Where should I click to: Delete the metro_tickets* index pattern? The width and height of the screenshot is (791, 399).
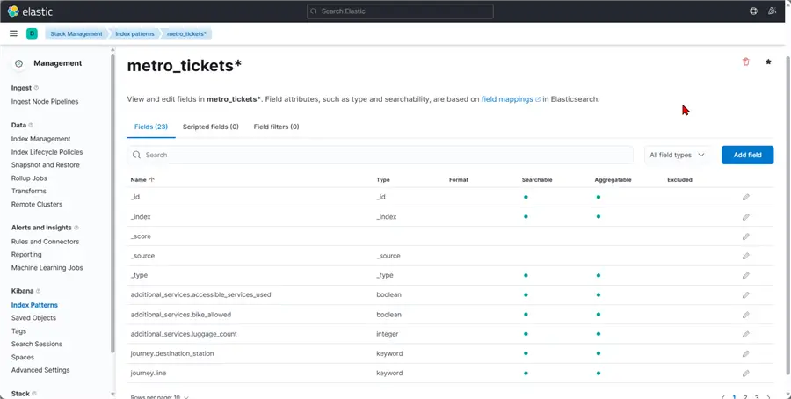click(745, 62)
